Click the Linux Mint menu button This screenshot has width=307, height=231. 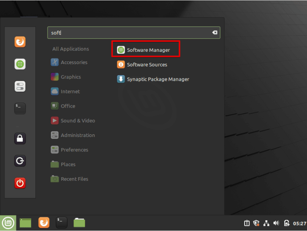point(8,223)
